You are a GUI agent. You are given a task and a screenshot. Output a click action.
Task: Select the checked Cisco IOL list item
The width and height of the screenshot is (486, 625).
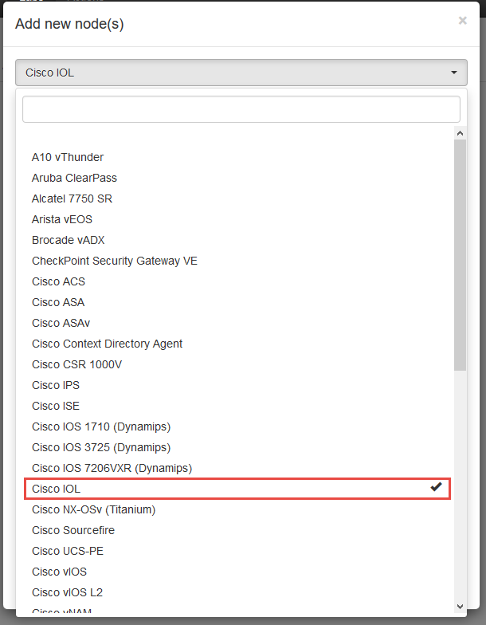(237, 489)
